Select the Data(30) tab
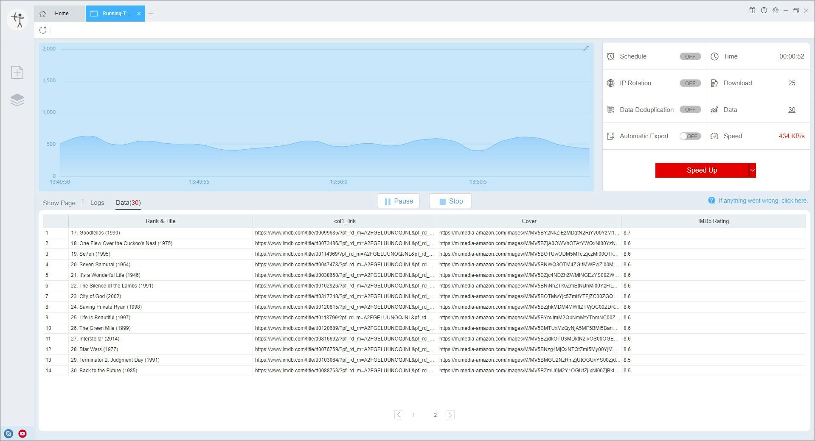This screenshot has height=441, width=815. tap(128, 203)
